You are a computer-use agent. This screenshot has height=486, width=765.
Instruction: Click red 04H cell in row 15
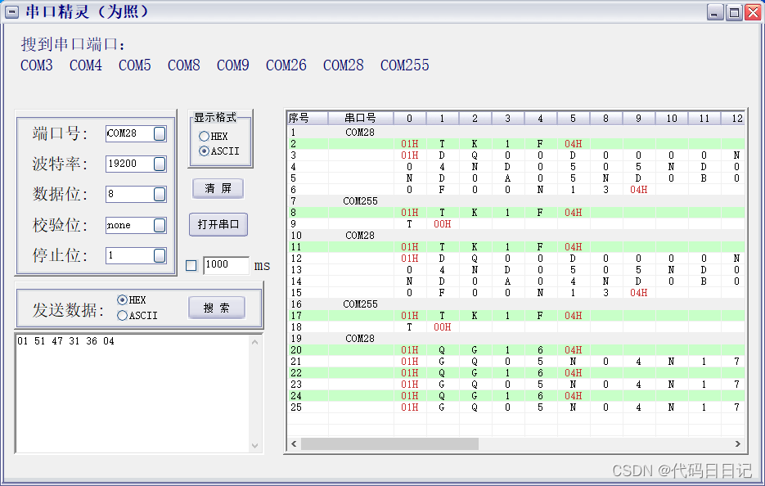click(x=639, y=293)
